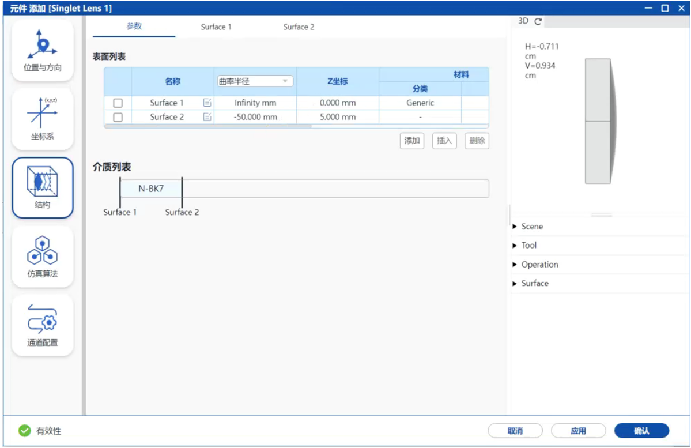Click the edit icon beside Surface 2
Screen dimensions: 691x448
click(207, 117)
